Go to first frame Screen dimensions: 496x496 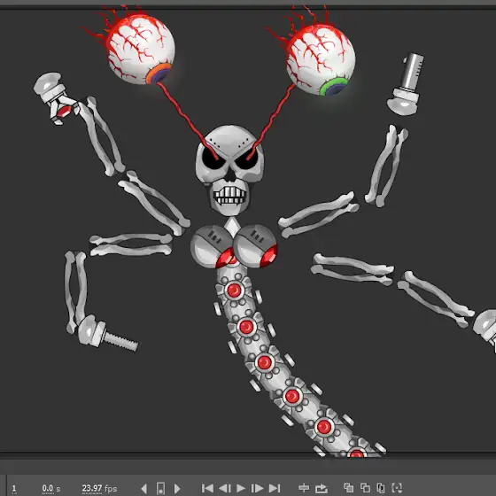click(x=207, y=488)
